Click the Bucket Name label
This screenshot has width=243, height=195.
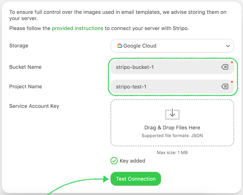point(25,67)
